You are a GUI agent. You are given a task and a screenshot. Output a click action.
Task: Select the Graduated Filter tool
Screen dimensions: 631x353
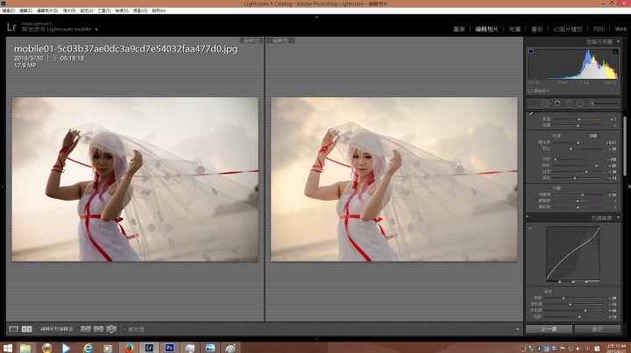tap(569, 103)
